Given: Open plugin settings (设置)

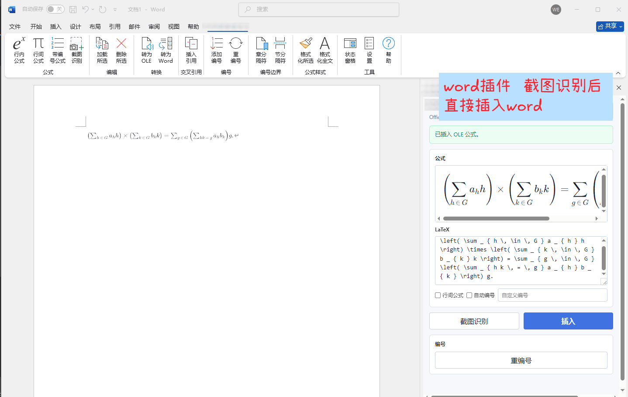Looking at the screenshot, I should [x=369, y=51].
